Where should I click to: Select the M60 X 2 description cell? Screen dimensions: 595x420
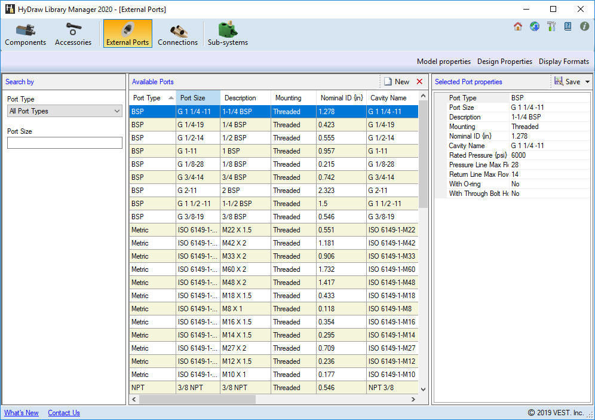point(246,269)
